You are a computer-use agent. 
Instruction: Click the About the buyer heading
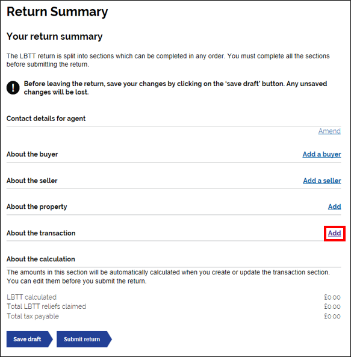click(32, 154)
